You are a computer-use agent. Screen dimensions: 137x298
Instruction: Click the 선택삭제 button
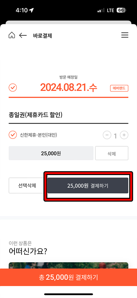(x=27, y=186)
